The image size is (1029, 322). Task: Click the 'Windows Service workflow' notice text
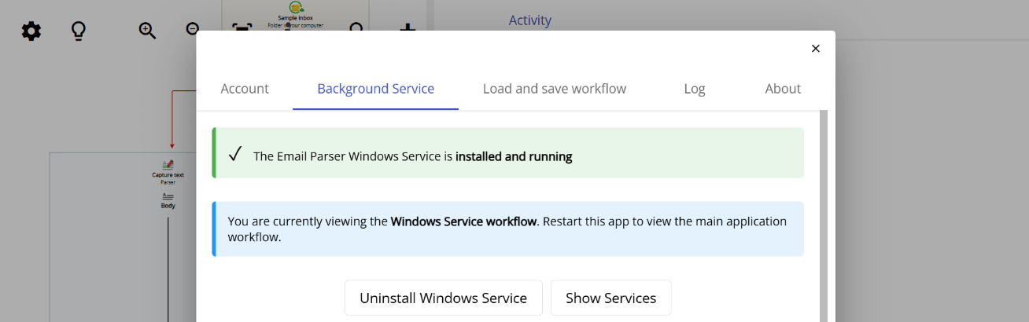coord(463,221)
